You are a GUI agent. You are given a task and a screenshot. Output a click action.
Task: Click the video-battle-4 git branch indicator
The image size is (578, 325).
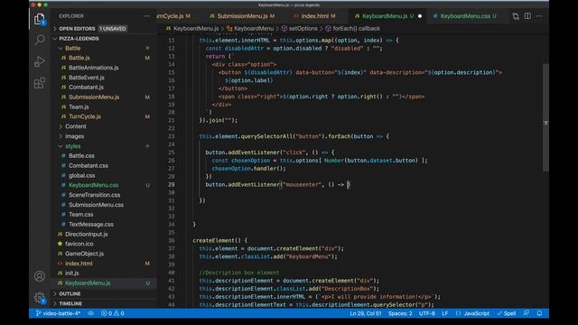58,313
